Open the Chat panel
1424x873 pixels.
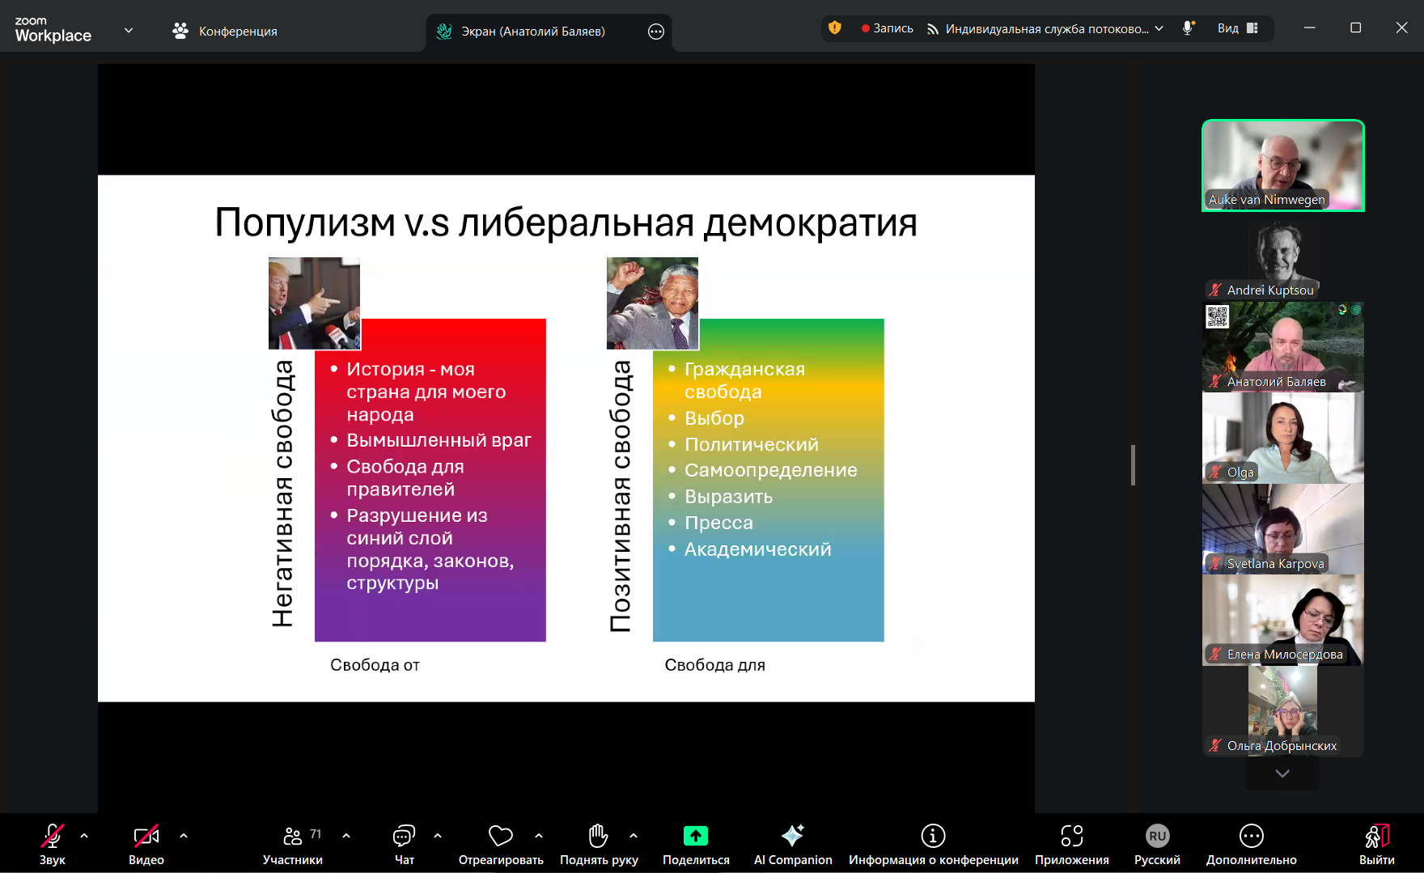pyautogui.click(x=404, y=844)
